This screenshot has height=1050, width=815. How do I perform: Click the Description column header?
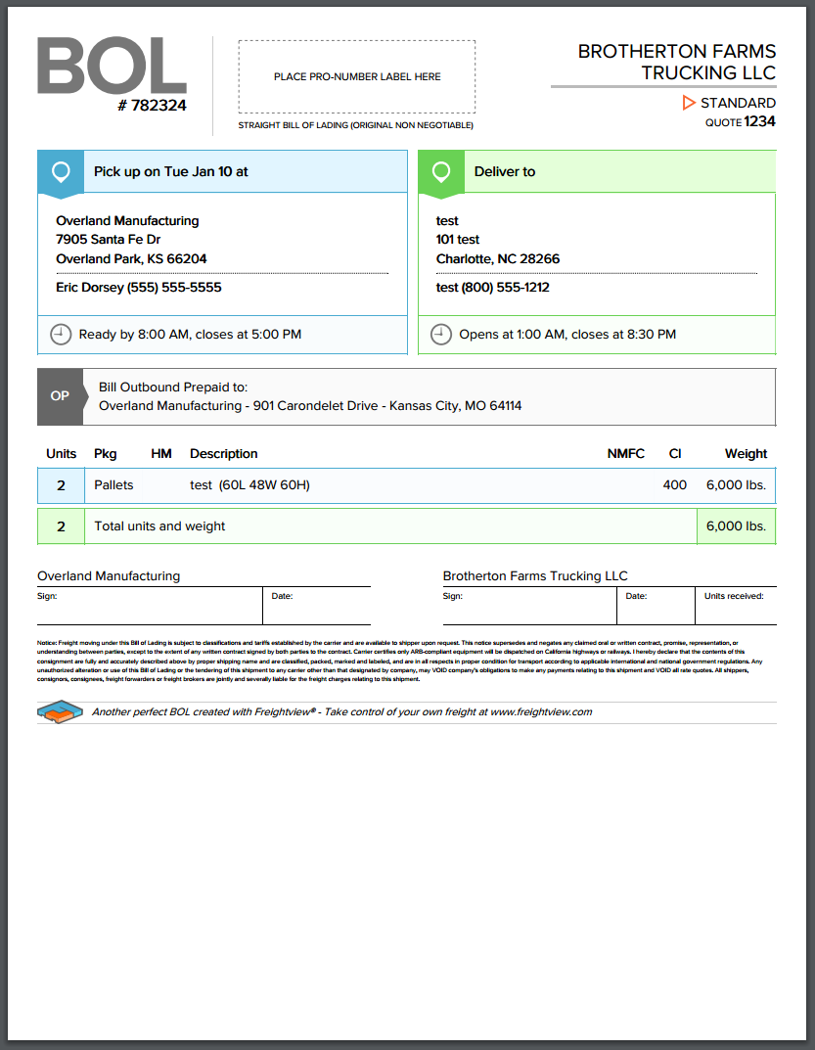[224, 453]
